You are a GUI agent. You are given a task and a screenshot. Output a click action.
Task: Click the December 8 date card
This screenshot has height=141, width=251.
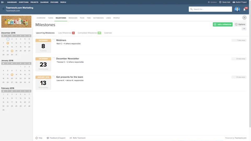point(43,46)
